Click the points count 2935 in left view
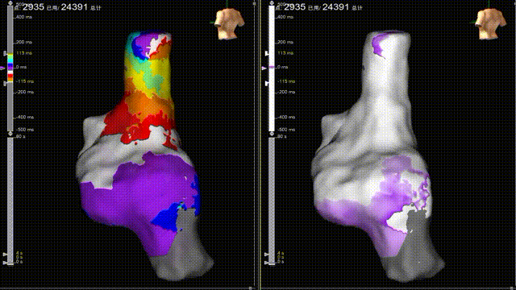This screenshot has height=290, width=516. (33, 7)
